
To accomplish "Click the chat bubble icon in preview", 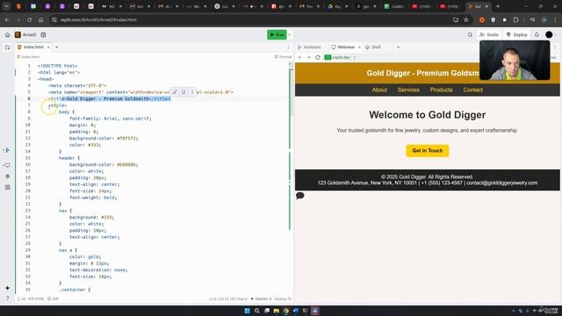I will point(300,196).
